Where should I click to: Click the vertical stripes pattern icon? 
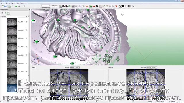tap(129, 6)
